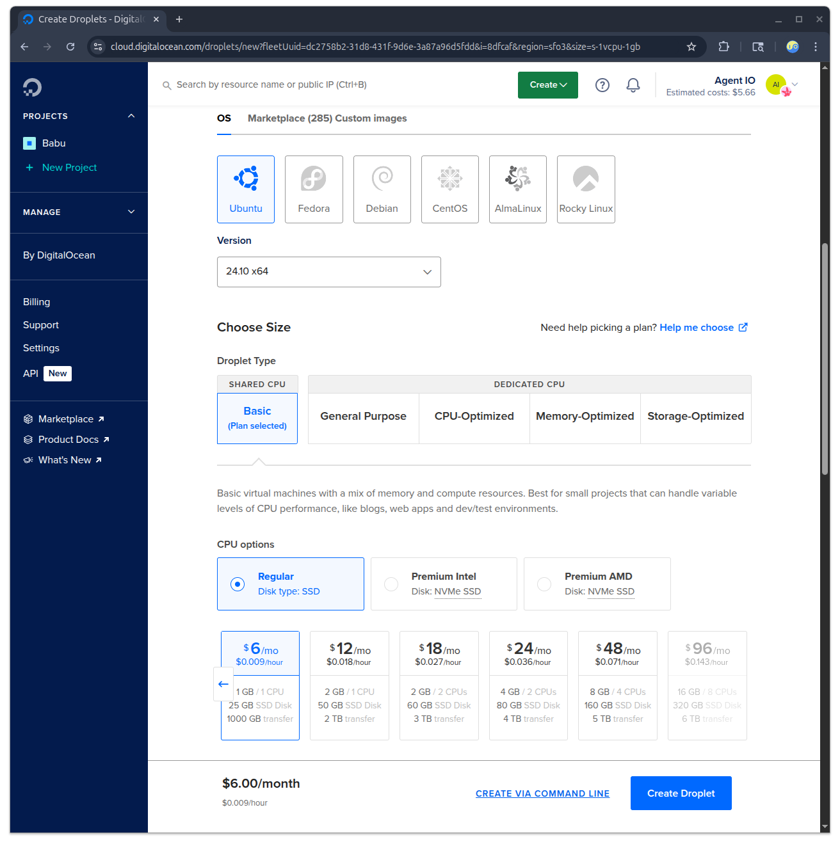Choose the $96/mo plan card
Screen dimensions: 840x853
(x=707, y=685)
